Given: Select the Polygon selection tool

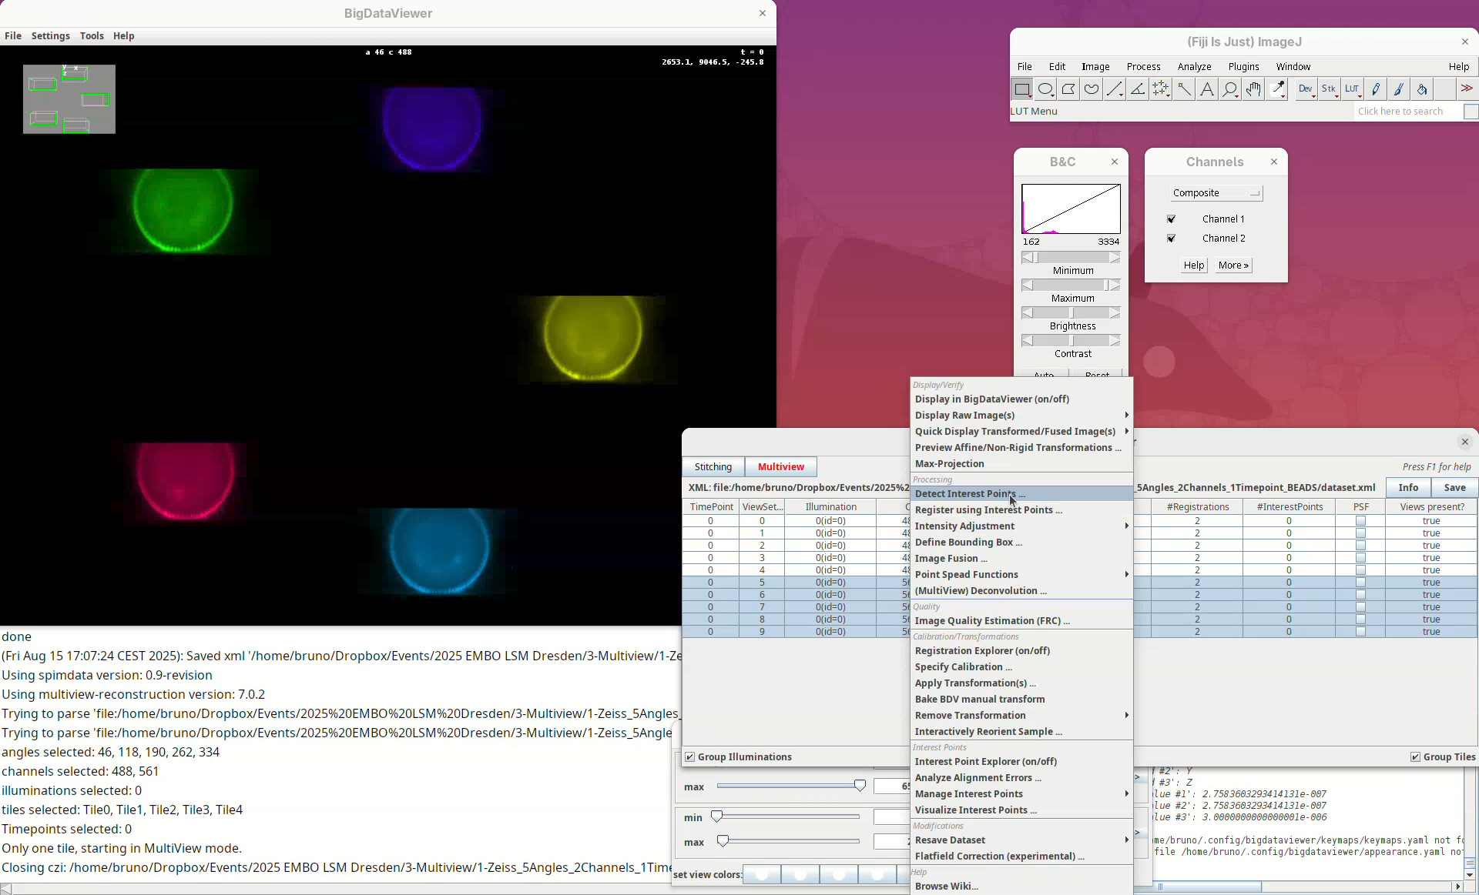Looking at the screenshot, I should click(x=1068, y=89).
